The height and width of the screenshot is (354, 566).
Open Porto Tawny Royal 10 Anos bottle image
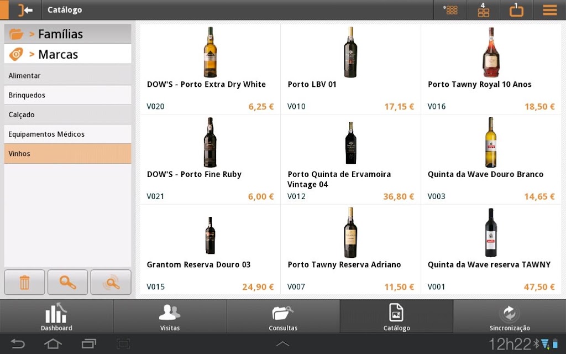(x=491, y=52)
